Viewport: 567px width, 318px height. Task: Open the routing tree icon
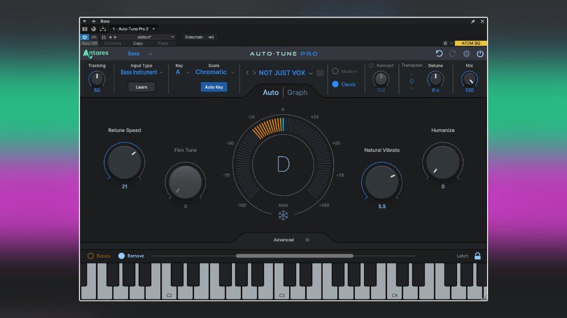[x=103, y=29]
